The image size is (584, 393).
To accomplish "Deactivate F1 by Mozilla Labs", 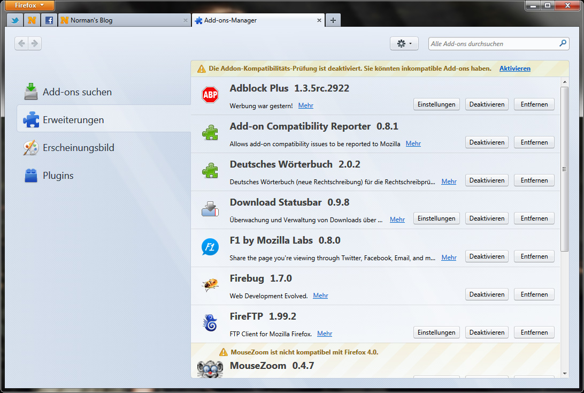I will [x=487, y=256].
